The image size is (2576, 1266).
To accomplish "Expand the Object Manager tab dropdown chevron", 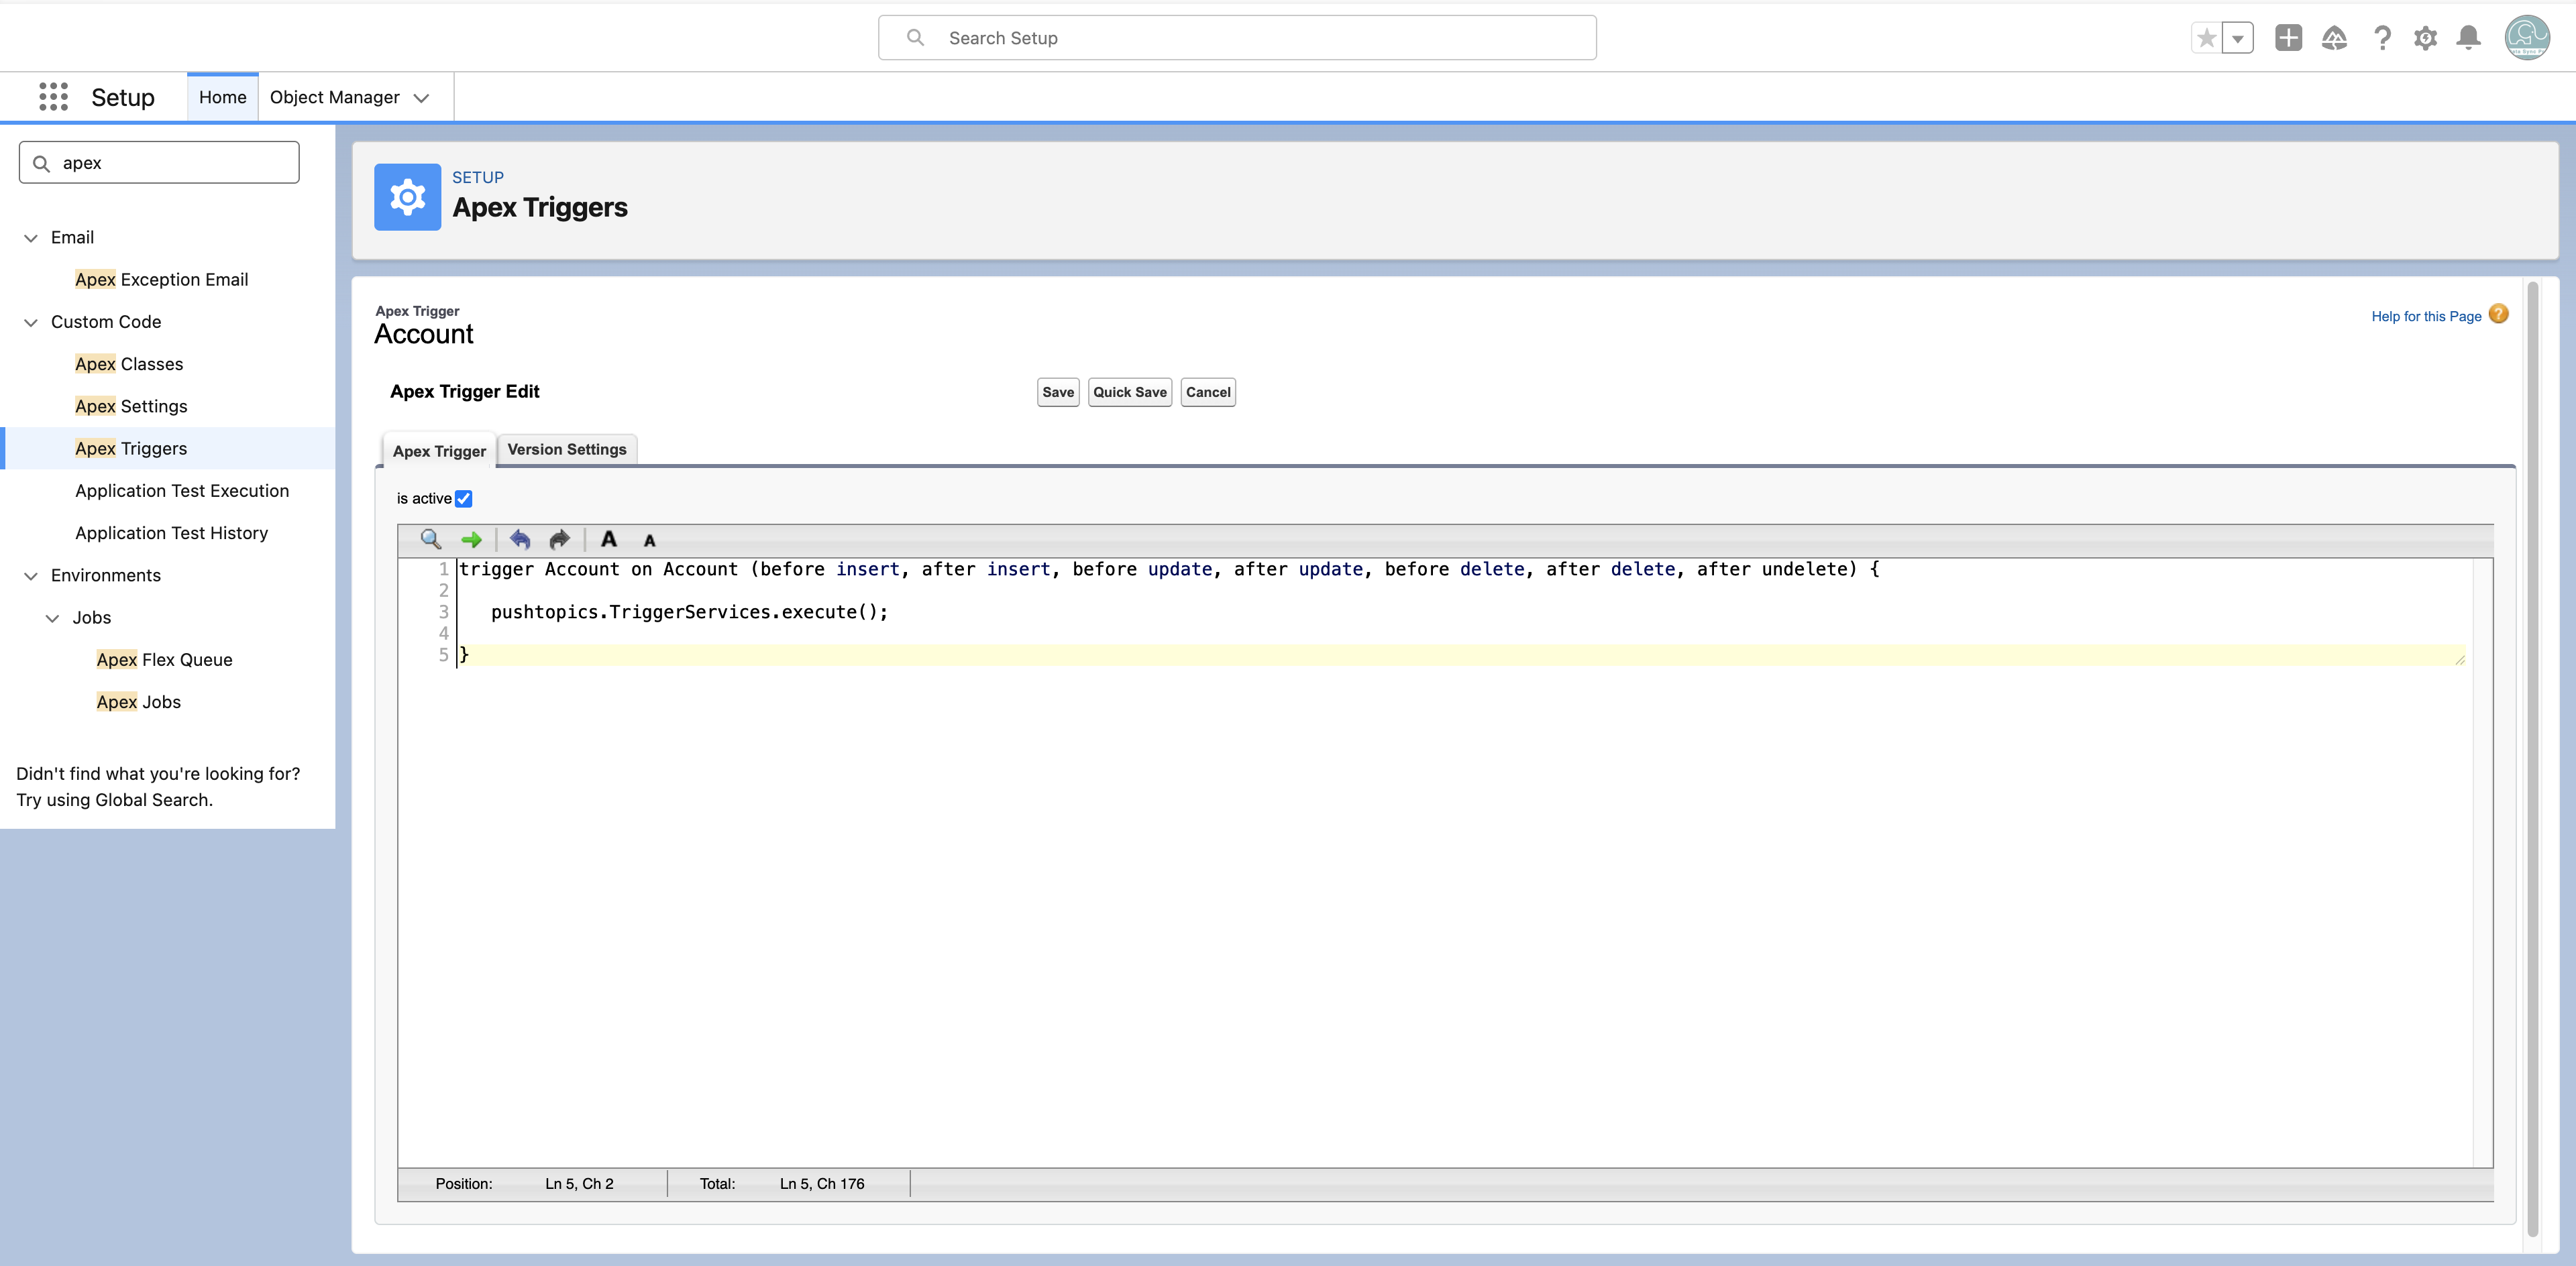I will 421,98.
